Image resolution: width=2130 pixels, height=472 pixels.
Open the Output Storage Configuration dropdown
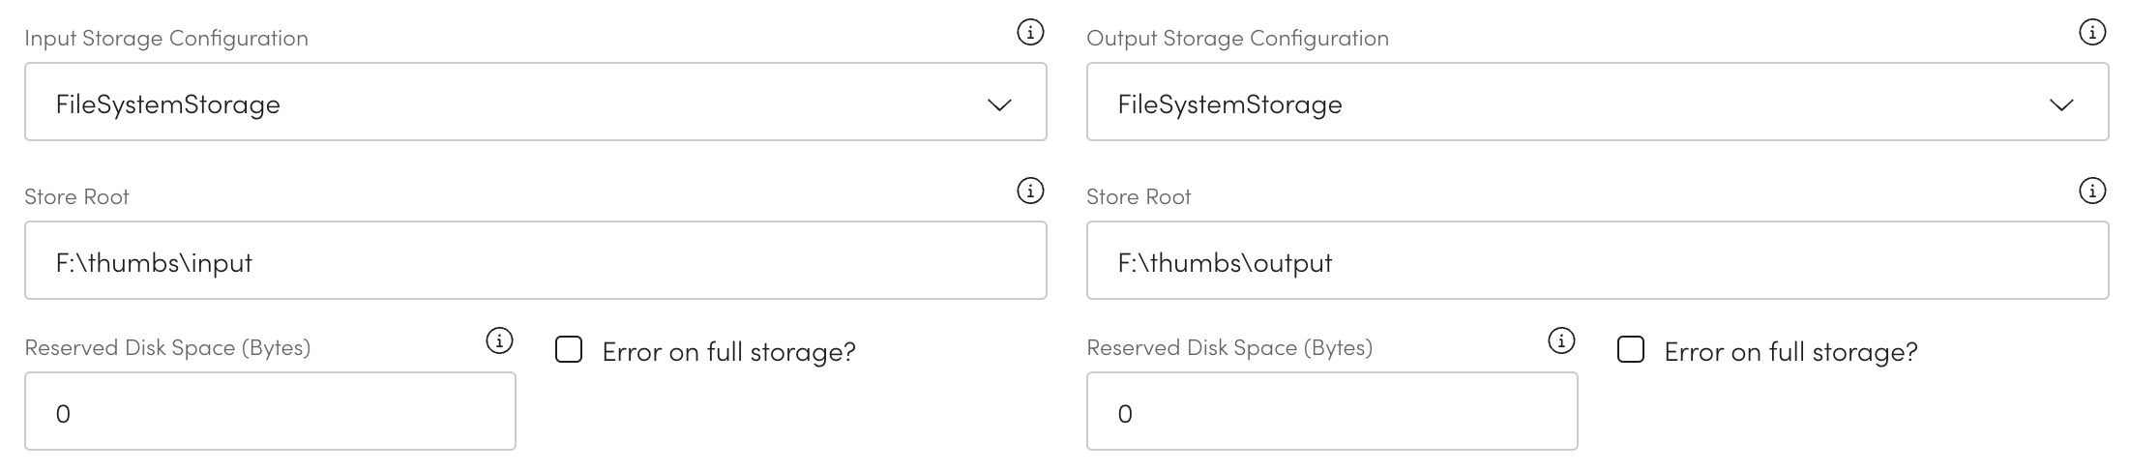click(1597, 103)
